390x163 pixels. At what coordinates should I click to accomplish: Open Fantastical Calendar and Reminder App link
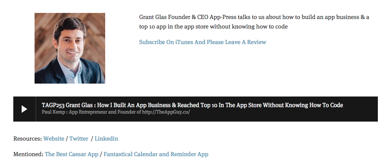click(156, 154)
